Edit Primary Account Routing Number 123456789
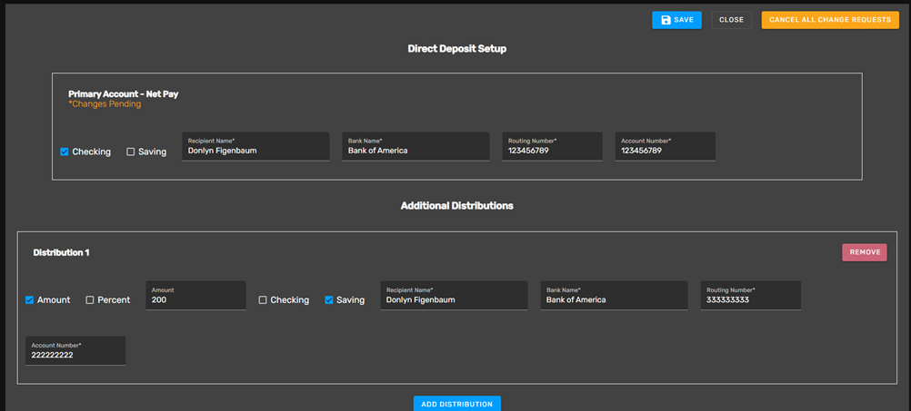Image resolution: width=911 pixels, height=411 pixels. tap(552, 147)
